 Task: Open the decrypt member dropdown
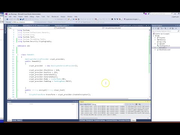coord(127,28)
